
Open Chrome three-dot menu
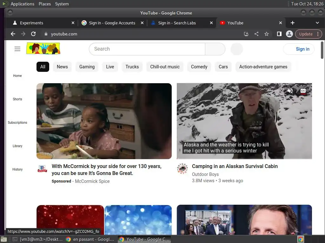[x=318, y=34]
